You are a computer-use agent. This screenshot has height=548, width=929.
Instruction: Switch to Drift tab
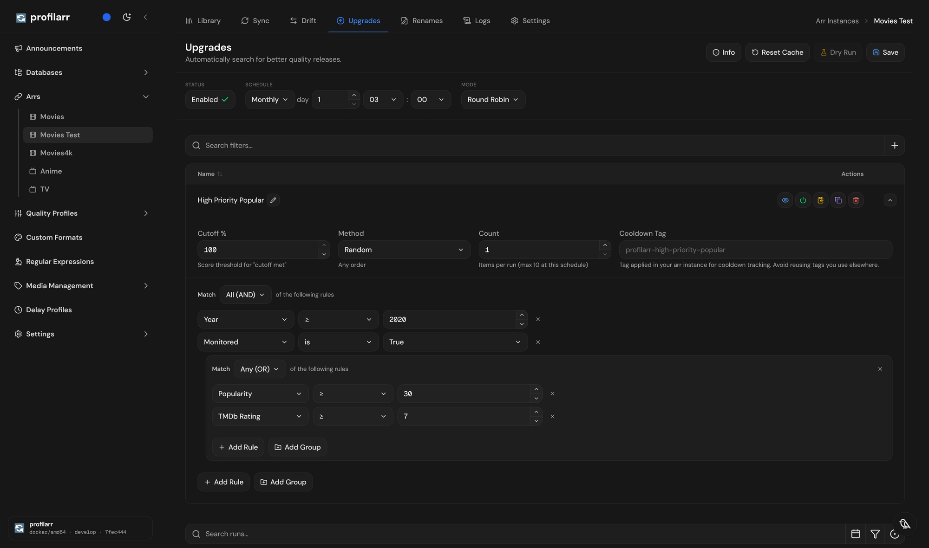pyautogui.click(x=303, y=20)
